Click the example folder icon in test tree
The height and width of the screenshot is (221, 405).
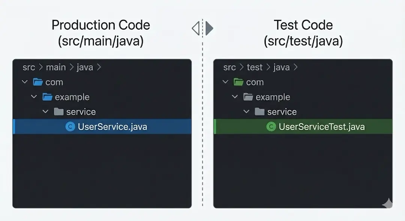(248, 97)
